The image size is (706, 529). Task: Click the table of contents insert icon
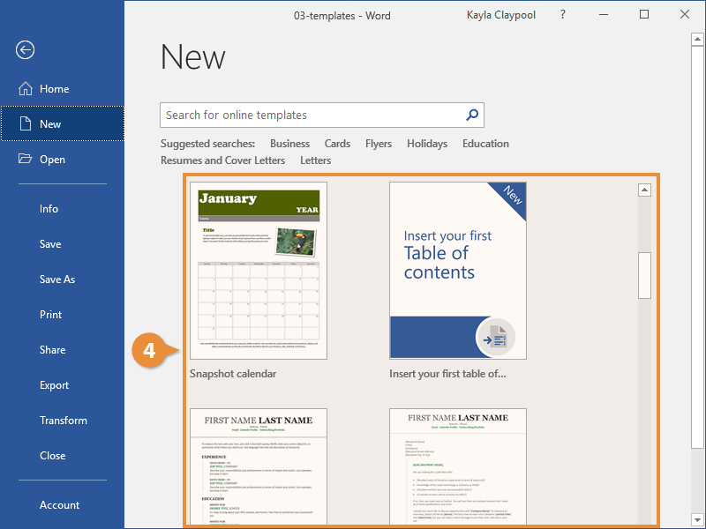coord(495,338)
